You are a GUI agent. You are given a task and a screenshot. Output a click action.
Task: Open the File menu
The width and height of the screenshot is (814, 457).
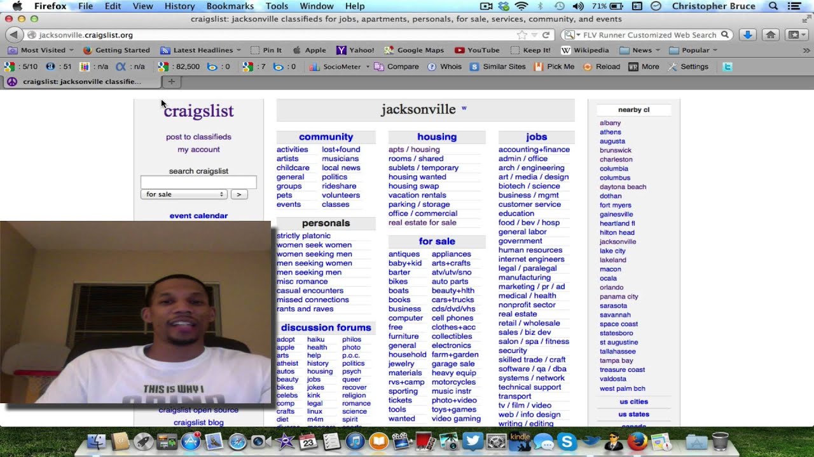tap(85, 6)
